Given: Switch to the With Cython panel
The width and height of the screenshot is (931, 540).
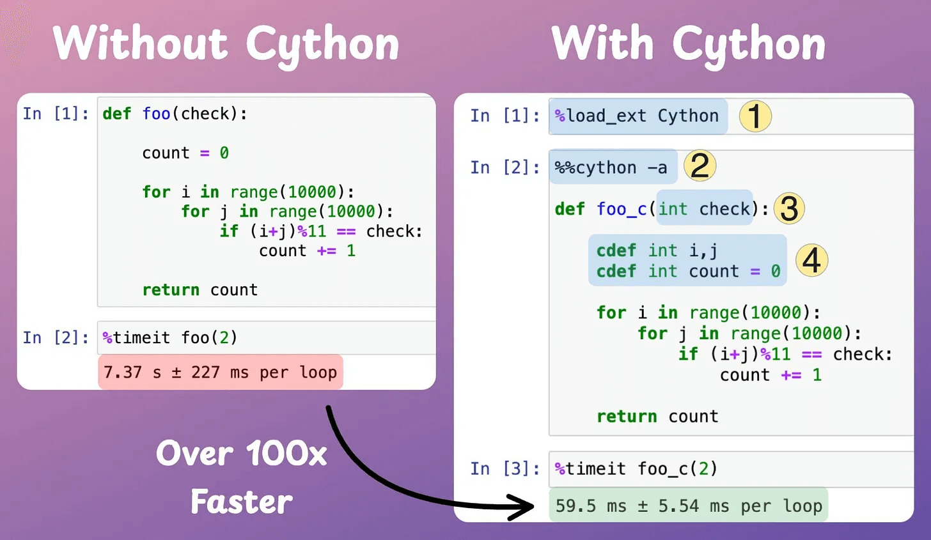Looking at the screenshot, I should [x=689, y=43].
